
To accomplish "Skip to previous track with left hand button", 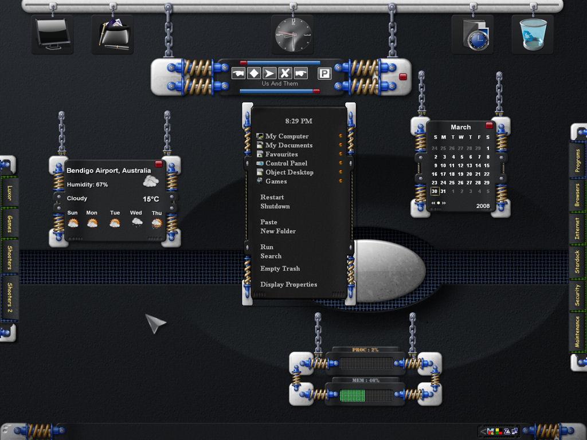I will [238, 73].
